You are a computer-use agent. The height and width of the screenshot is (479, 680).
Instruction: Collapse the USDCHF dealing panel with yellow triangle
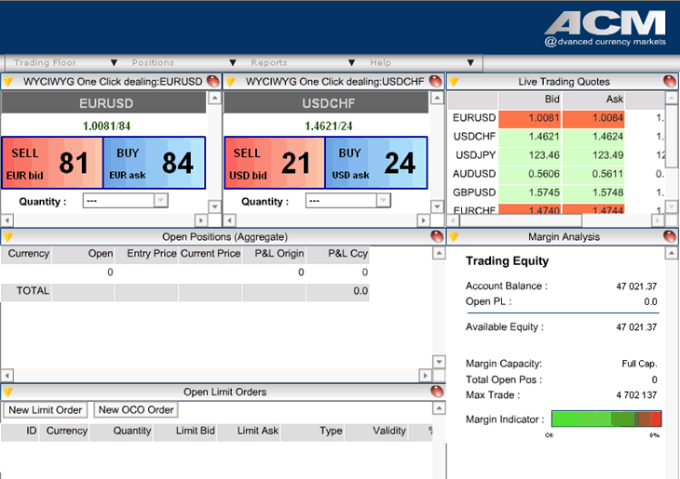tap(231, 82)
